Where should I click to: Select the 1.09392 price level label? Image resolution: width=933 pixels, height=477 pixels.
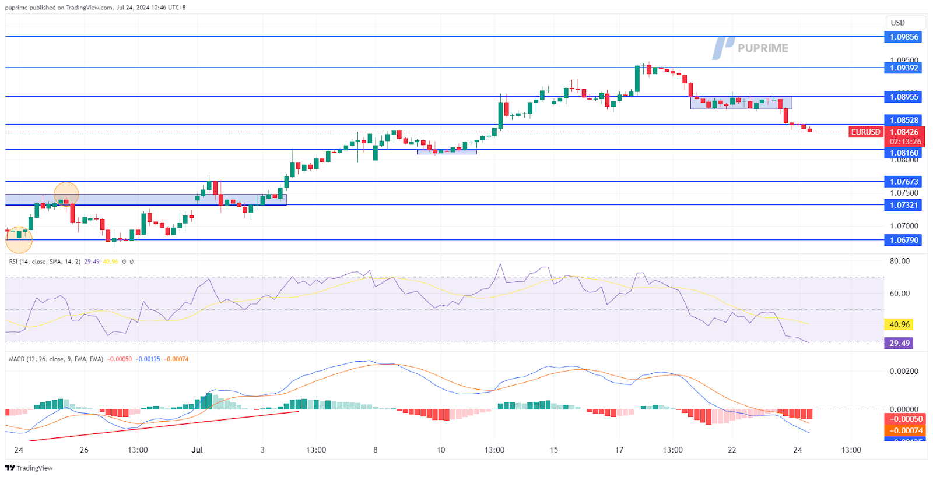(903, 68)
